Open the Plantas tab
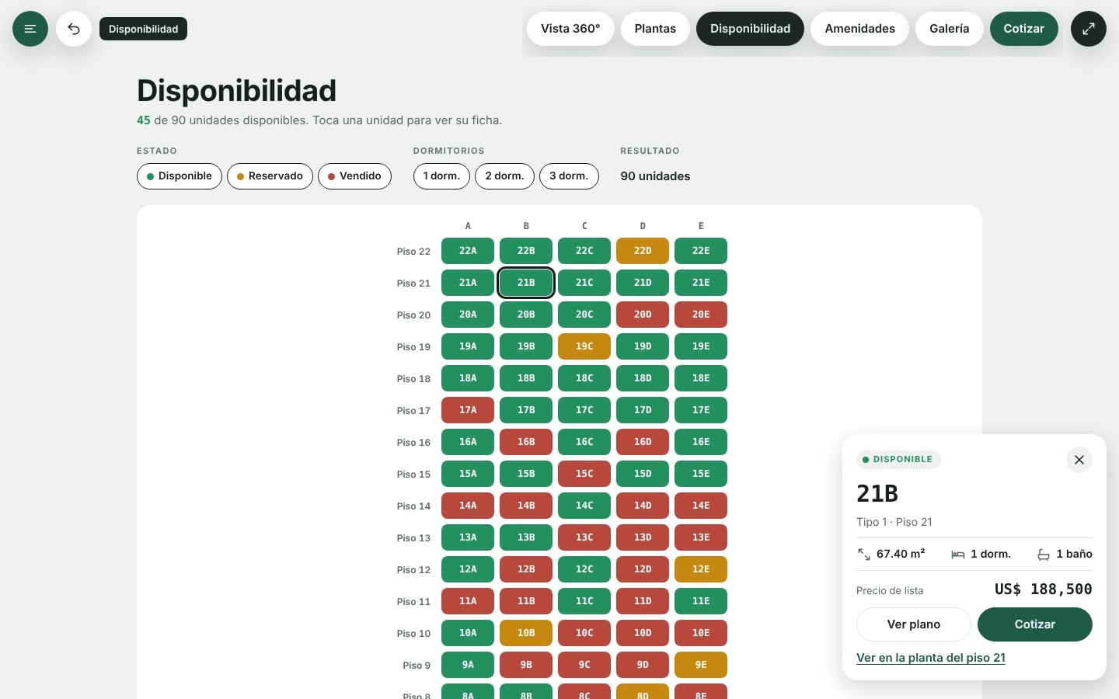The width and height of the screenshot is (1119, 699). point(655,29)
